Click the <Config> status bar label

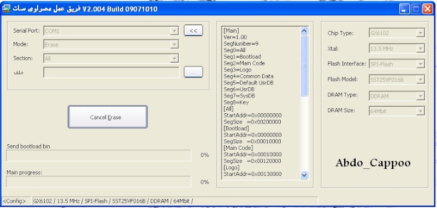click(x=14, y=201)
